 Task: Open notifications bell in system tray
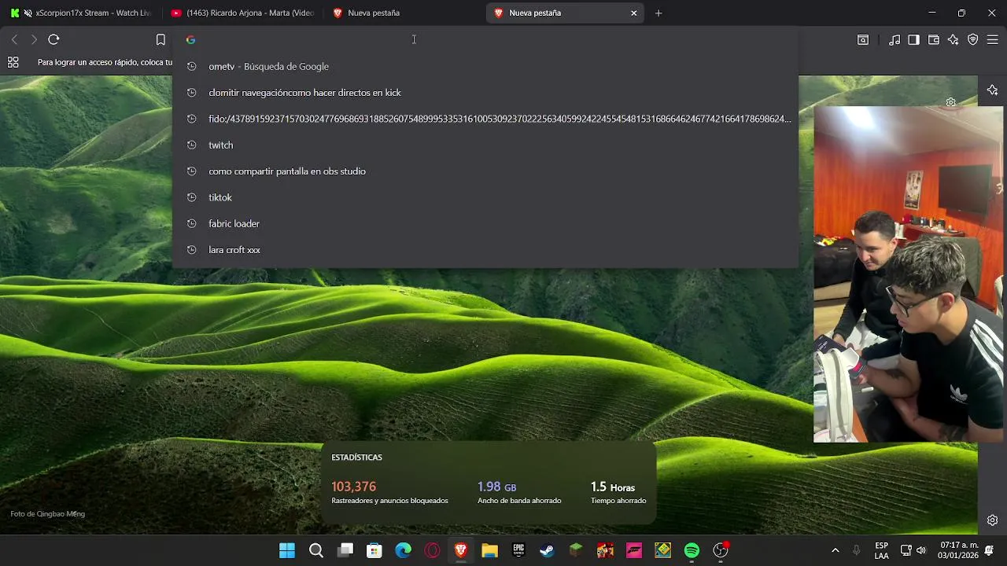(x=990, y=550)
